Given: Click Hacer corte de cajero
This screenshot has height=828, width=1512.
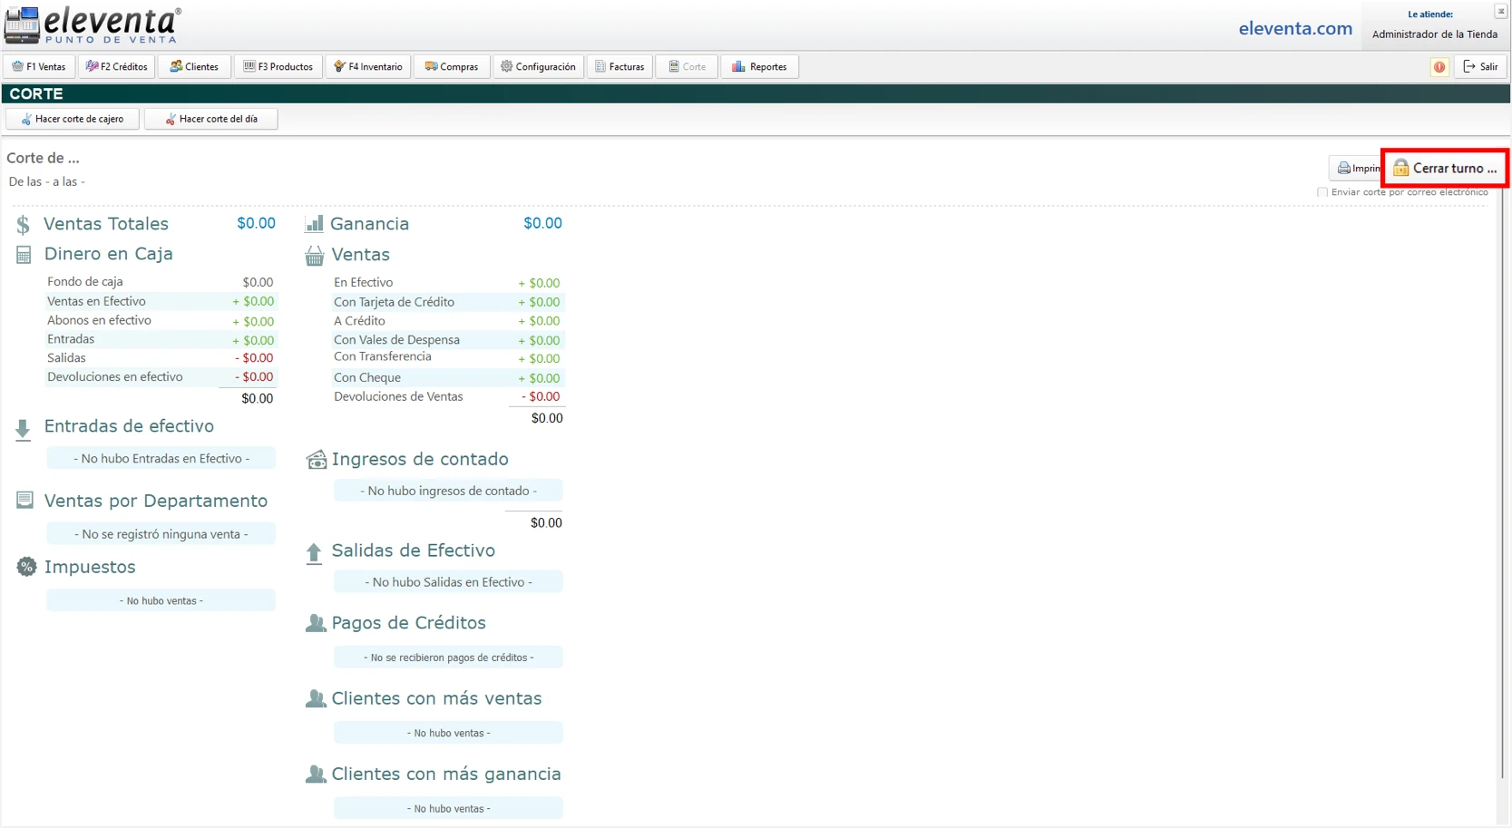Looking at the screenshot, I should pyautogui.click(x=73, y=119).
